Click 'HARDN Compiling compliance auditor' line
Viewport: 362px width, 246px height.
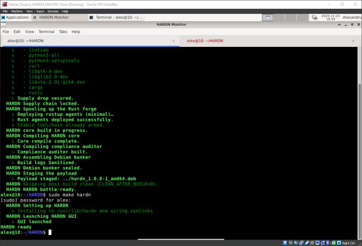54,146
